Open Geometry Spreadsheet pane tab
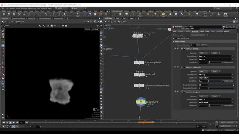 pyautogui.click(x=18, y=18)
